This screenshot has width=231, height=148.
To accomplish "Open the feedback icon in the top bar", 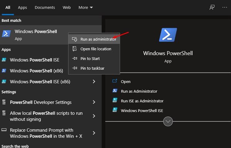I will pos(212,7).
